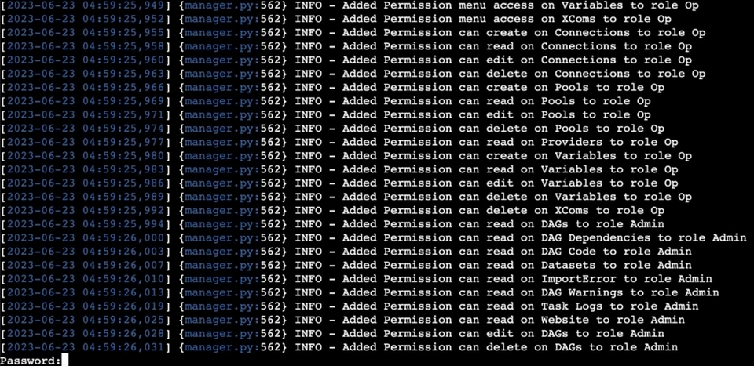Click the 'can read on DAG Code' line
754x366 pixels.
point(346,252)
